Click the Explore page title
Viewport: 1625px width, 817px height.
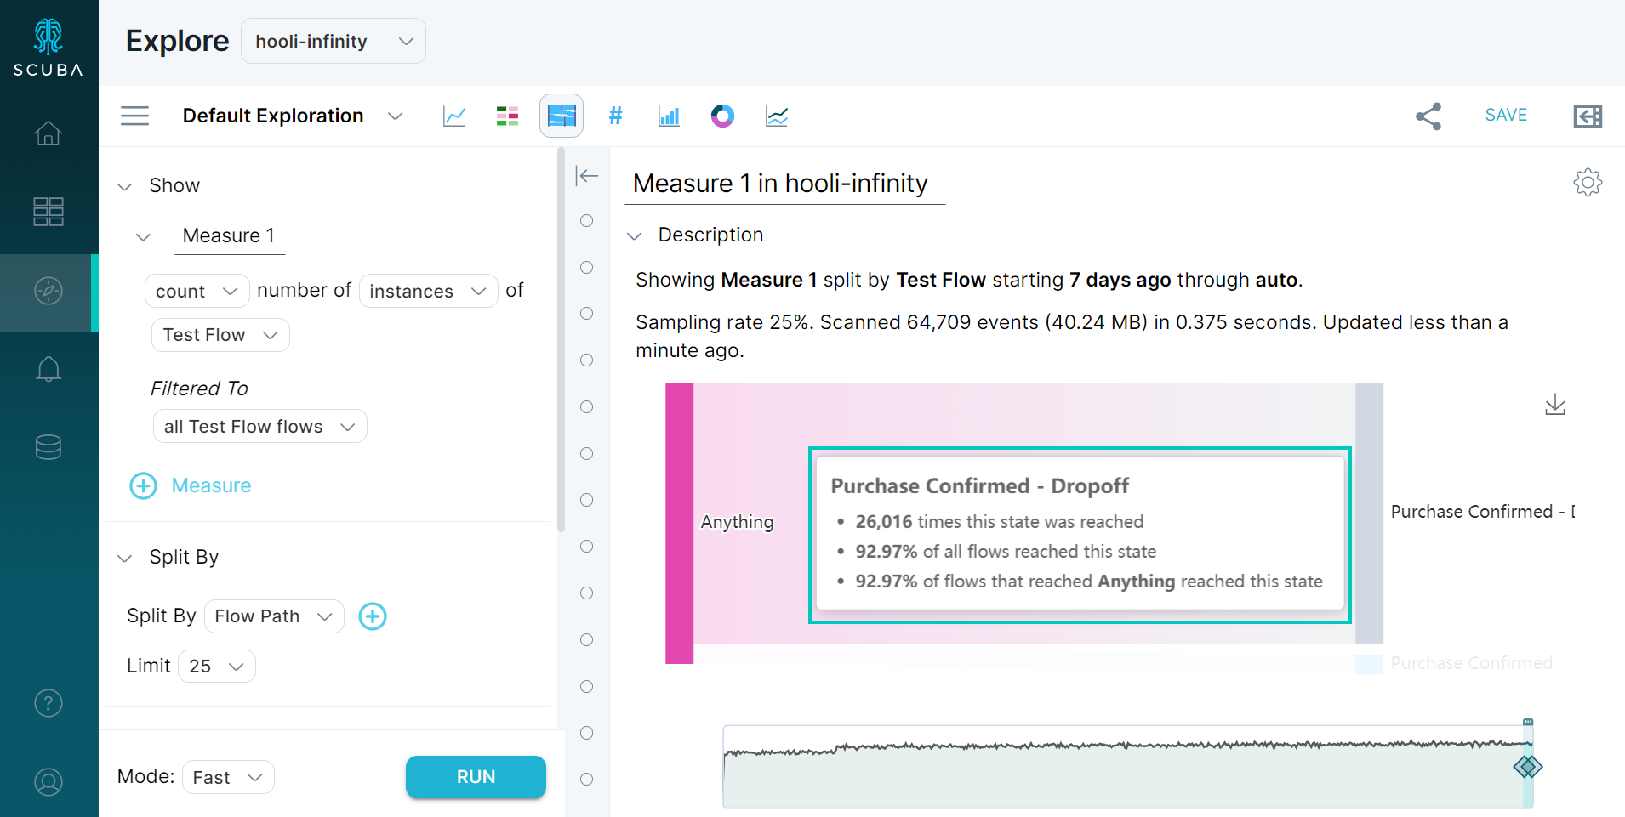178,41
